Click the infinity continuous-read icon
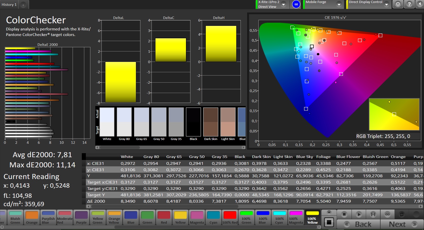This screenshot has width=424, height=230. (387, 214)
